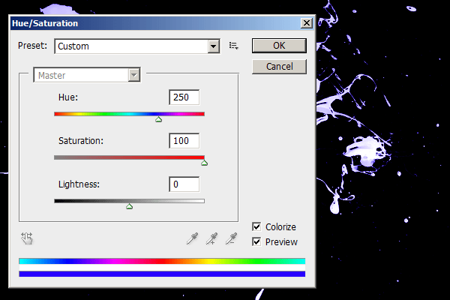Screen dimensions: 450x300
Task: Pick the Subtract from Sample eyedropper
Action: point(231,238)
